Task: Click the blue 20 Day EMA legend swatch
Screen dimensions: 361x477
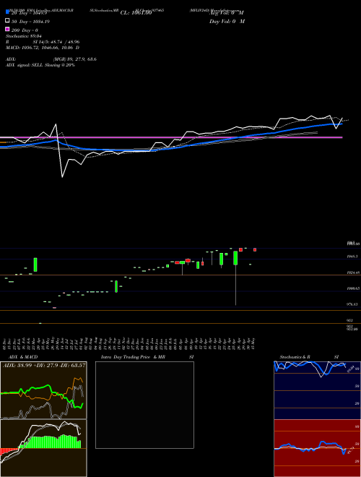Action: pos(7,12)
